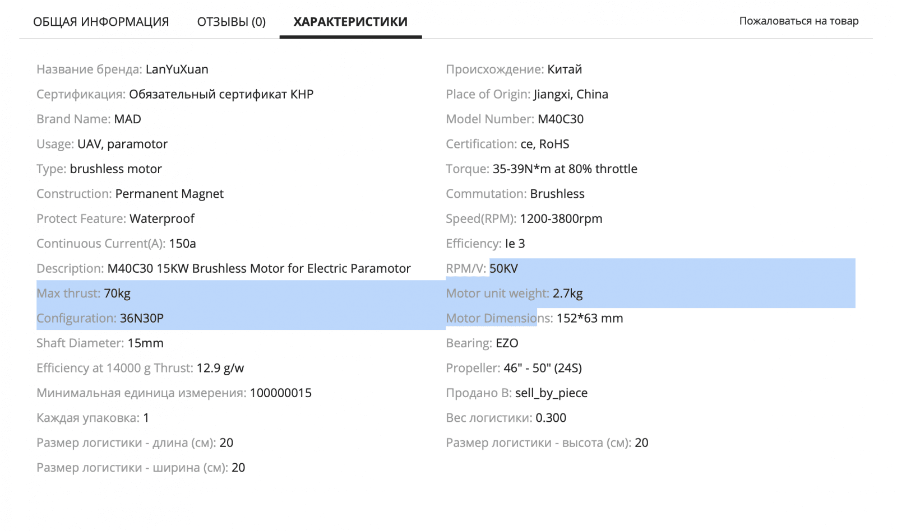897x531 pixels.
Task: Click the Shaft Diameter 15mm value
Action: (x=145, y=343)
